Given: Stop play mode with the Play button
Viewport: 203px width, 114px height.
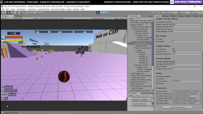Looking at the screenshot, I should (98, 13).
